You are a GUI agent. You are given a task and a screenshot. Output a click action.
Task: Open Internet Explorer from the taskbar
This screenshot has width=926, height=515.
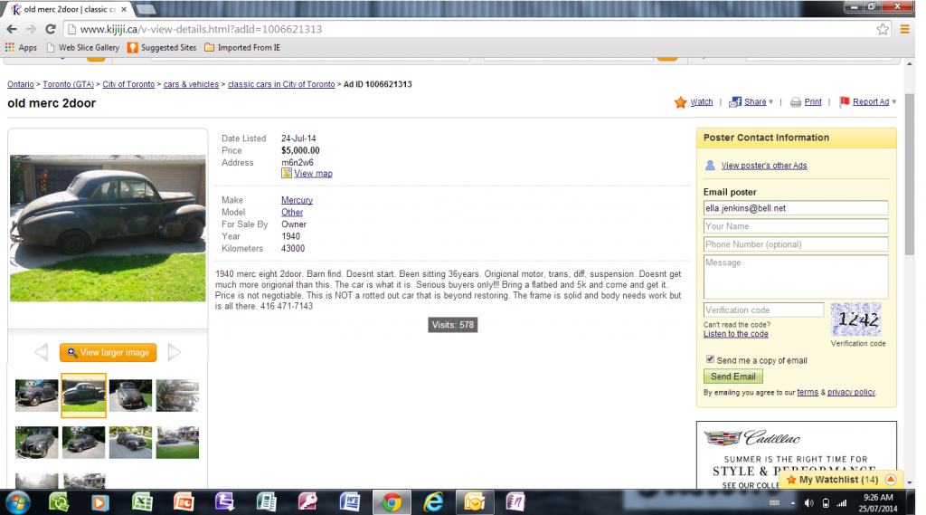pyautogui.click(x=433, y=501)
